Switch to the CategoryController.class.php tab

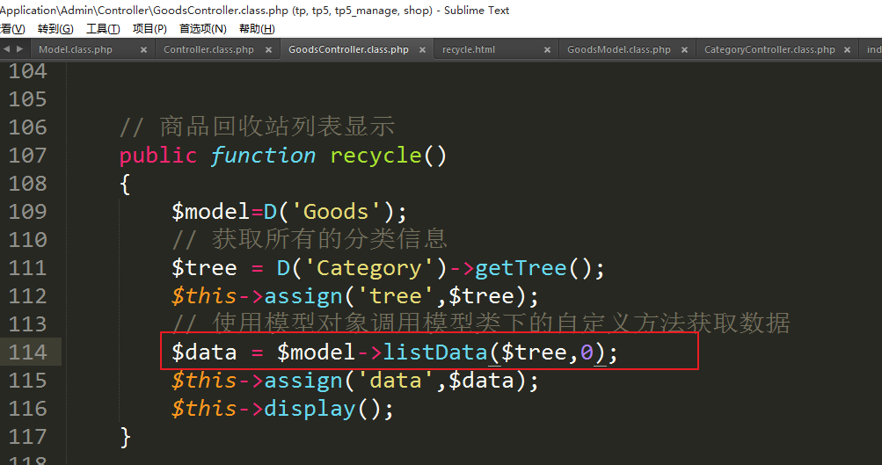tap(769, 50)
